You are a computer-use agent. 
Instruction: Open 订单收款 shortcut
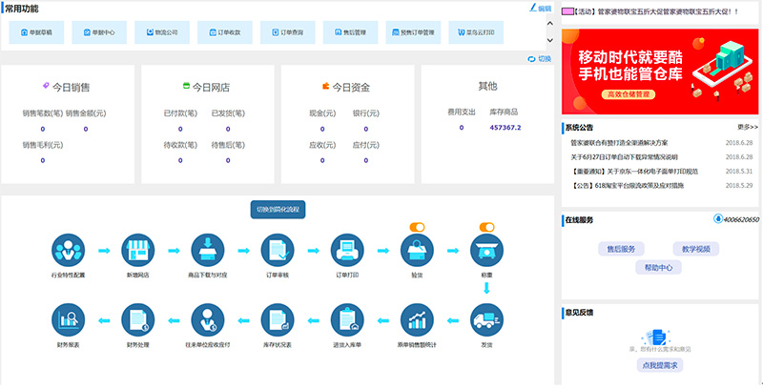225,32
